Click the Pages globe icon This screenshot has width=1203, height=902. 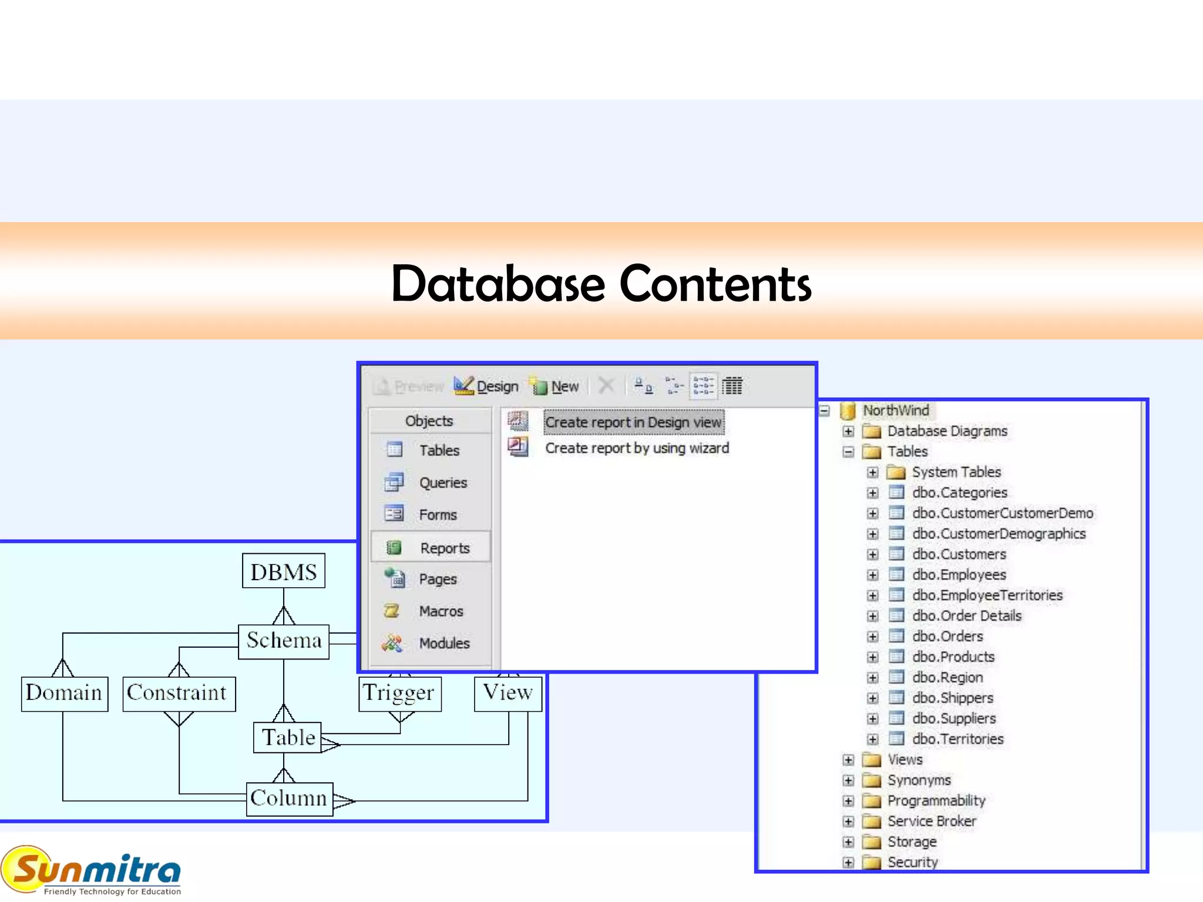click(x=395, y=578)
